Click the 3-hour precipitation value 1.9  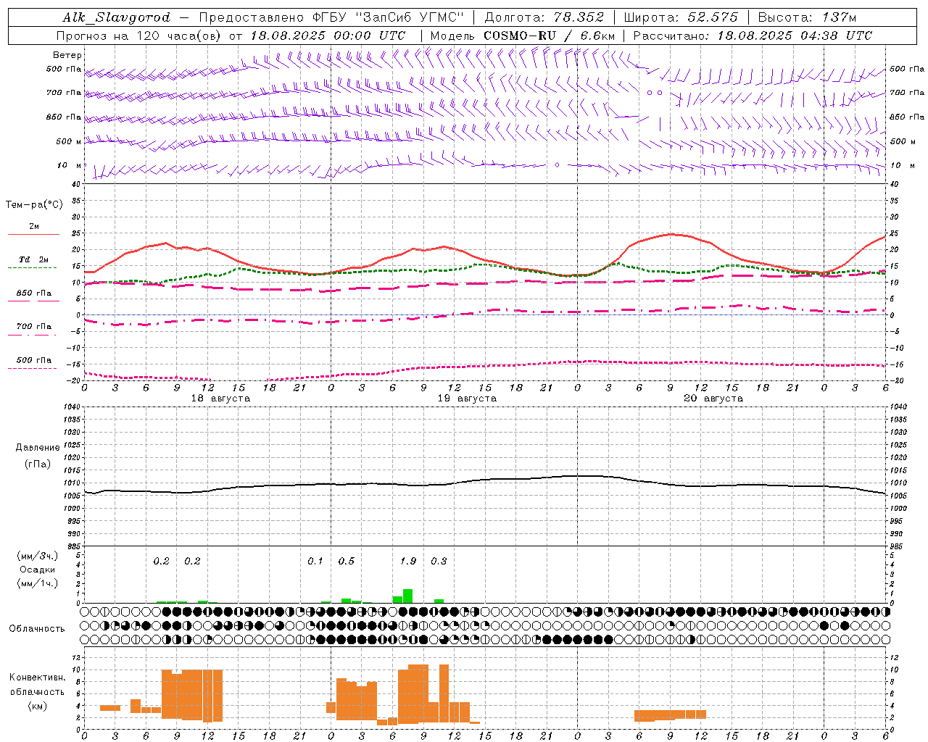point(408,562)
